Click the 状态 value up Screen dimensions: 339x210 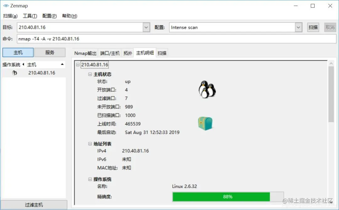(127, 81)
